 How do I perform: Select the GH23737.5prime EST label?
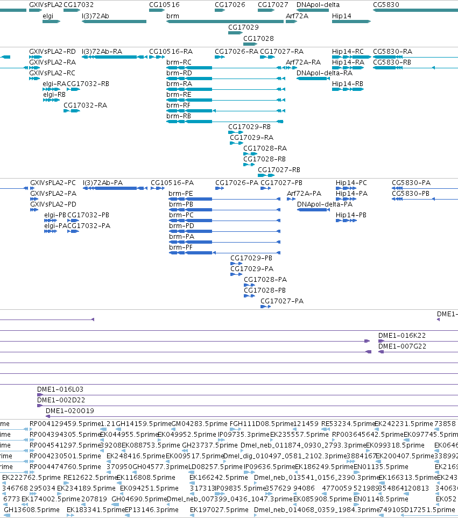[210, 445]
